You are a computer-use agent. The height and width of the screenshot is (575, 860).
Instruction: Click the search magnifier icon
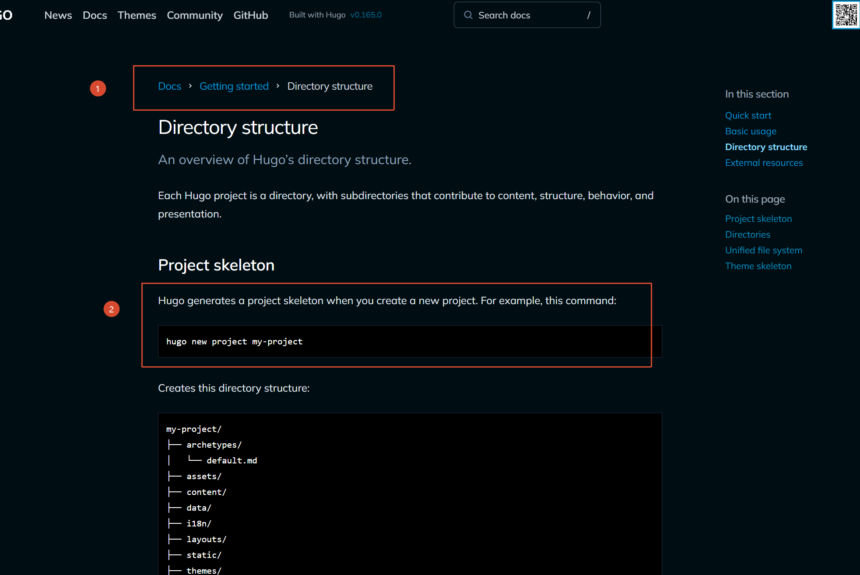(468, 15)
